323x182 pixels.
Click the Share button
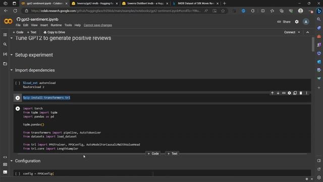[284, 22]
